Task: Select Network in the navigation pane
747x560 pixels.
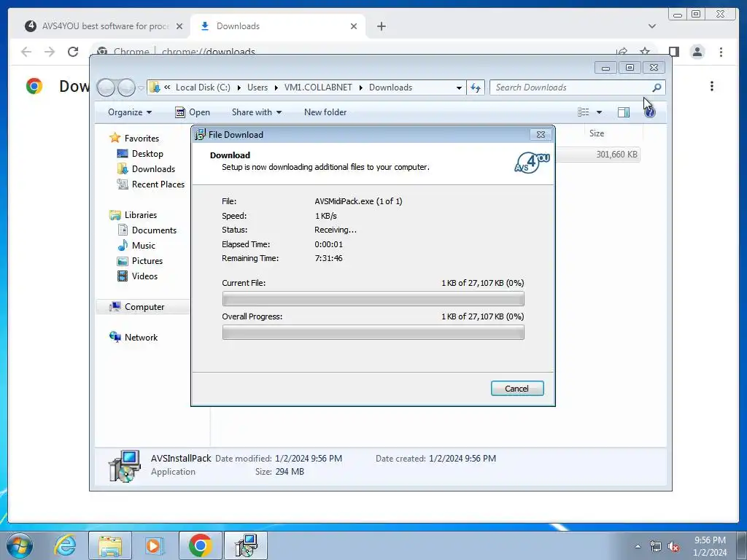Action: click(141, 337)
